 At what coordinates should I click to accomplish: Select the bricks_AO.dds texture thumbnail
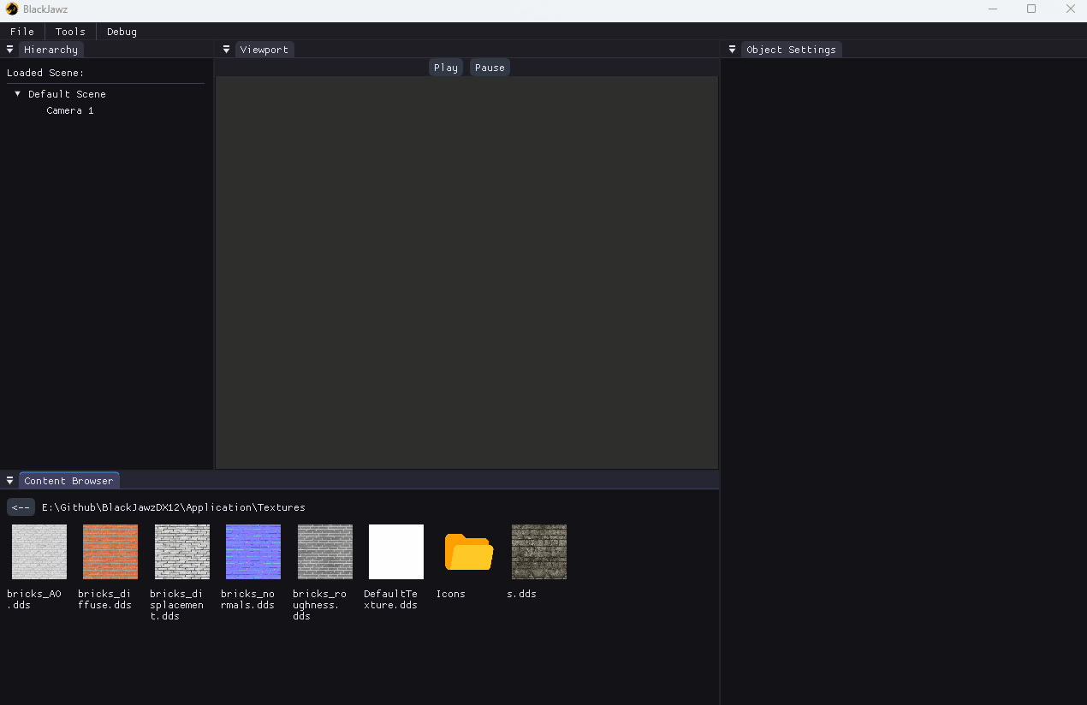coord(39,552)
